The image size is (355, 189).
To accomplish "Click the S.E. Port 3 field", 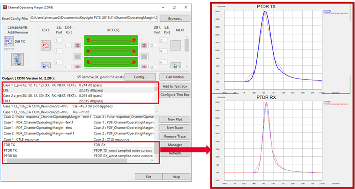I will click(59, 51).
